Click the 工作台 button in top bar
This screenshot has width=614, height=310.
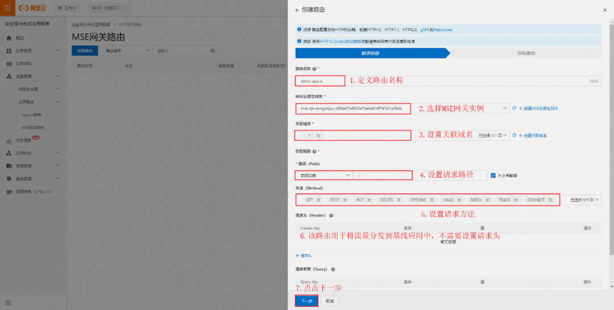tap(67, 8)
